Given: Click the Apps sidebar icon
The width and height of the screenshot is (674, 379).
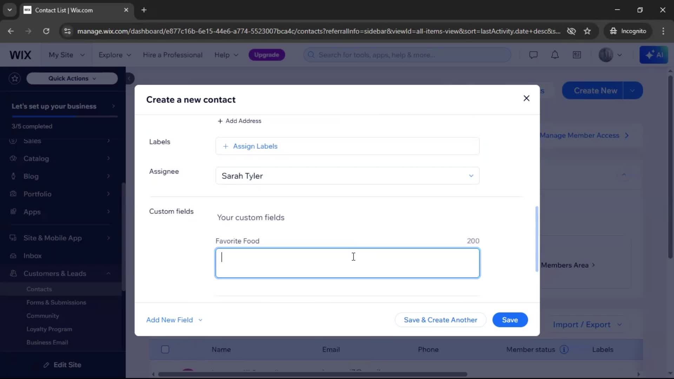Looking at the screenshot, I should 13,212.
